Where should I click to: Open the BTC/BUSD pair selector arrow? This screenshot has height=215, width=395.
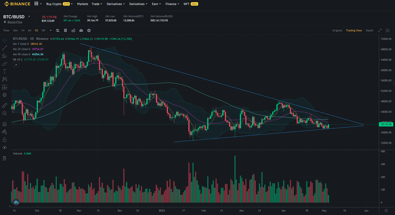tap(29, 17)
